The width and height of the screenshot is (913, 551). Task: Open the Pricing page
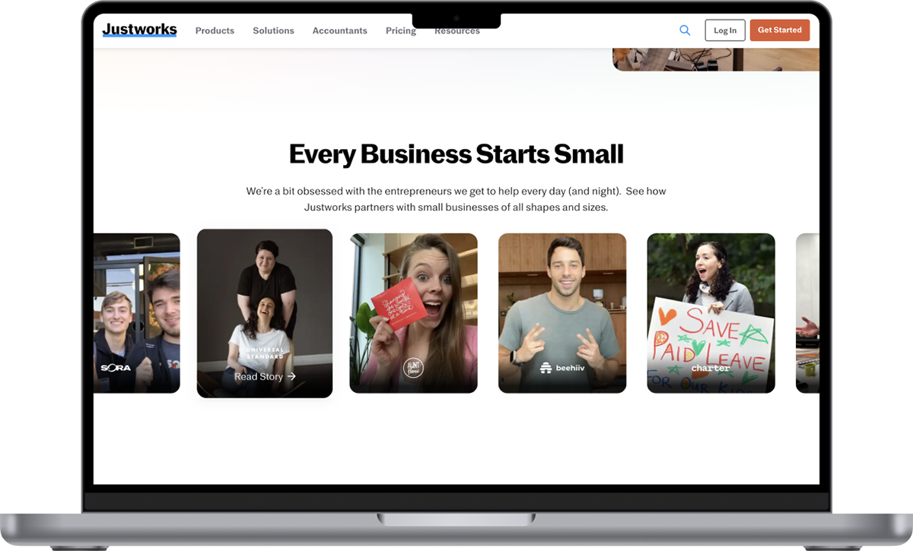pos(400,31)
